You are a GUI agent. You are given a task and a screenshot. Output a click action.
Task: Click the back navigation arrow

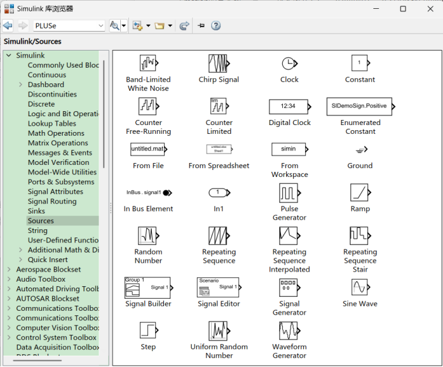pyautogui.click(x=8, y=26)
